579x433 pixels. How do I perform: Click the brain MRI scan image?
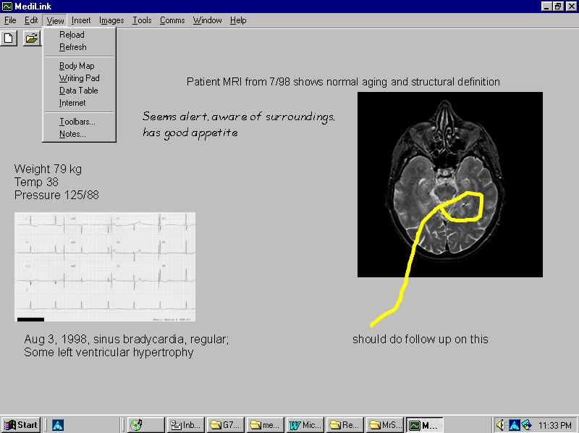pyautogui.click(x=449, y=184)
